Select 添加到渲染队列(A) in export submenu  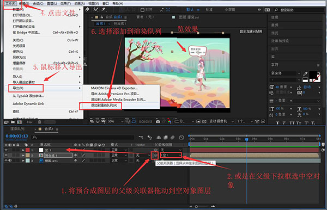tap(104, 106)
